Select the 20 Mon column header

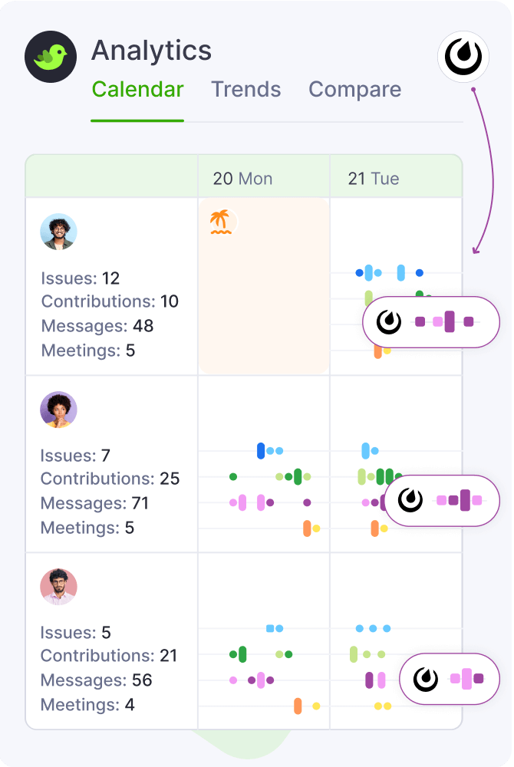click(242, 179)
